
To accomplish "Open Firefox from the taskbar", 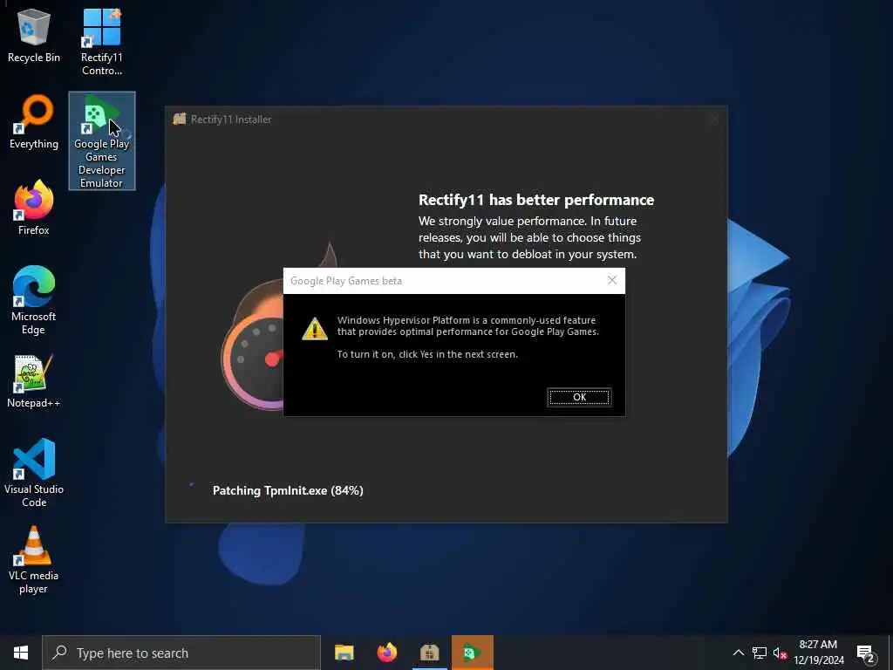I will pyautogui.click(x=386, y=653).
